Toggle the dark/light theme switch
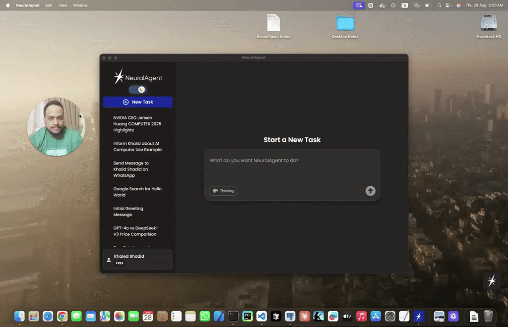Image resolution: width=508 pixels, height=327 pixels. 137,90
